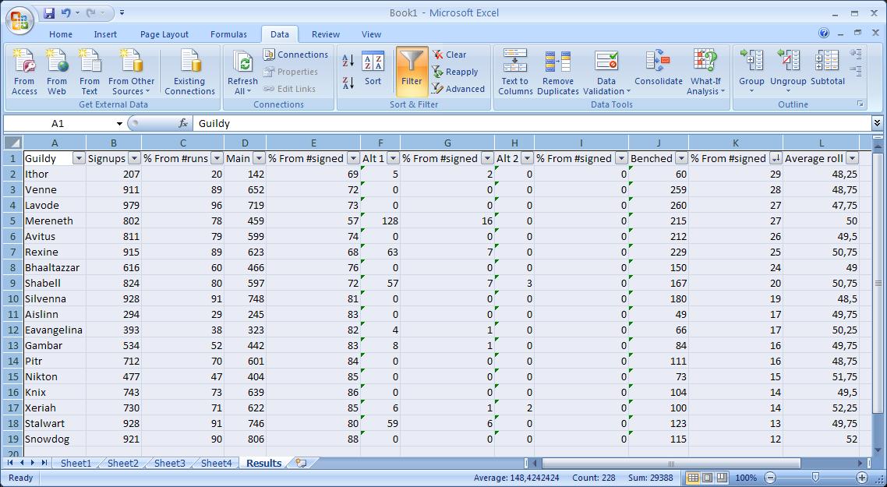887x487 pixels.
Task: Click the zoom slider handle
Action: pos(815,478)
